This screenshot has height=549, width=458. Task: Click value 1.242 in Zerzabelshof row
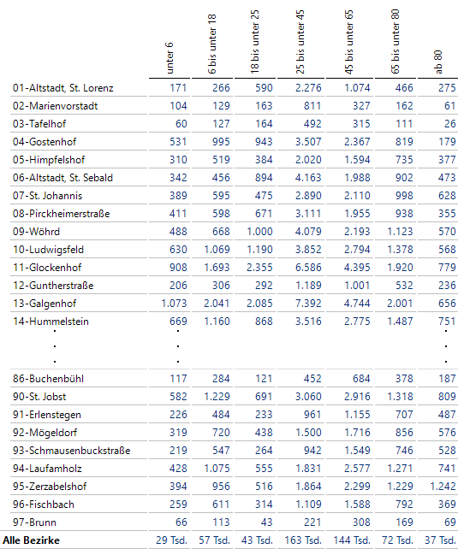click(x=443, y=487)
